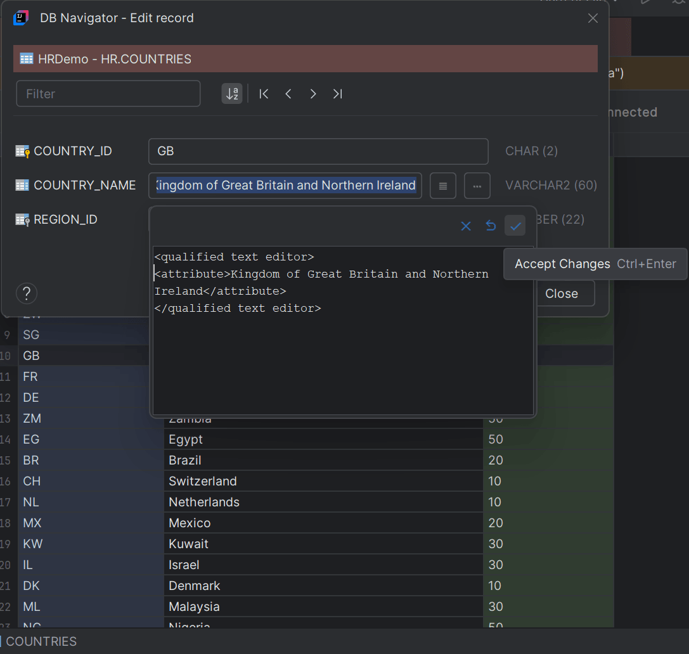Revert value using the undo arrow icon
The width and height of the screenshot is (689, 654).
490,226
